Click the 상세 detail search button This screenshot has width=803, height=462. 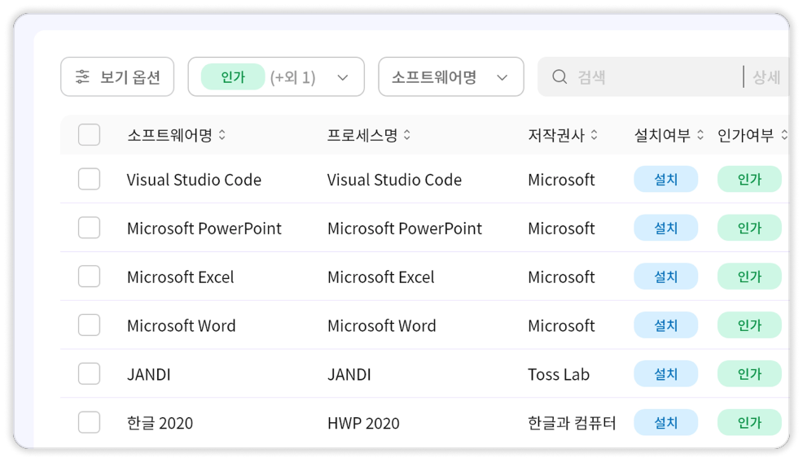tap(766, 77)
